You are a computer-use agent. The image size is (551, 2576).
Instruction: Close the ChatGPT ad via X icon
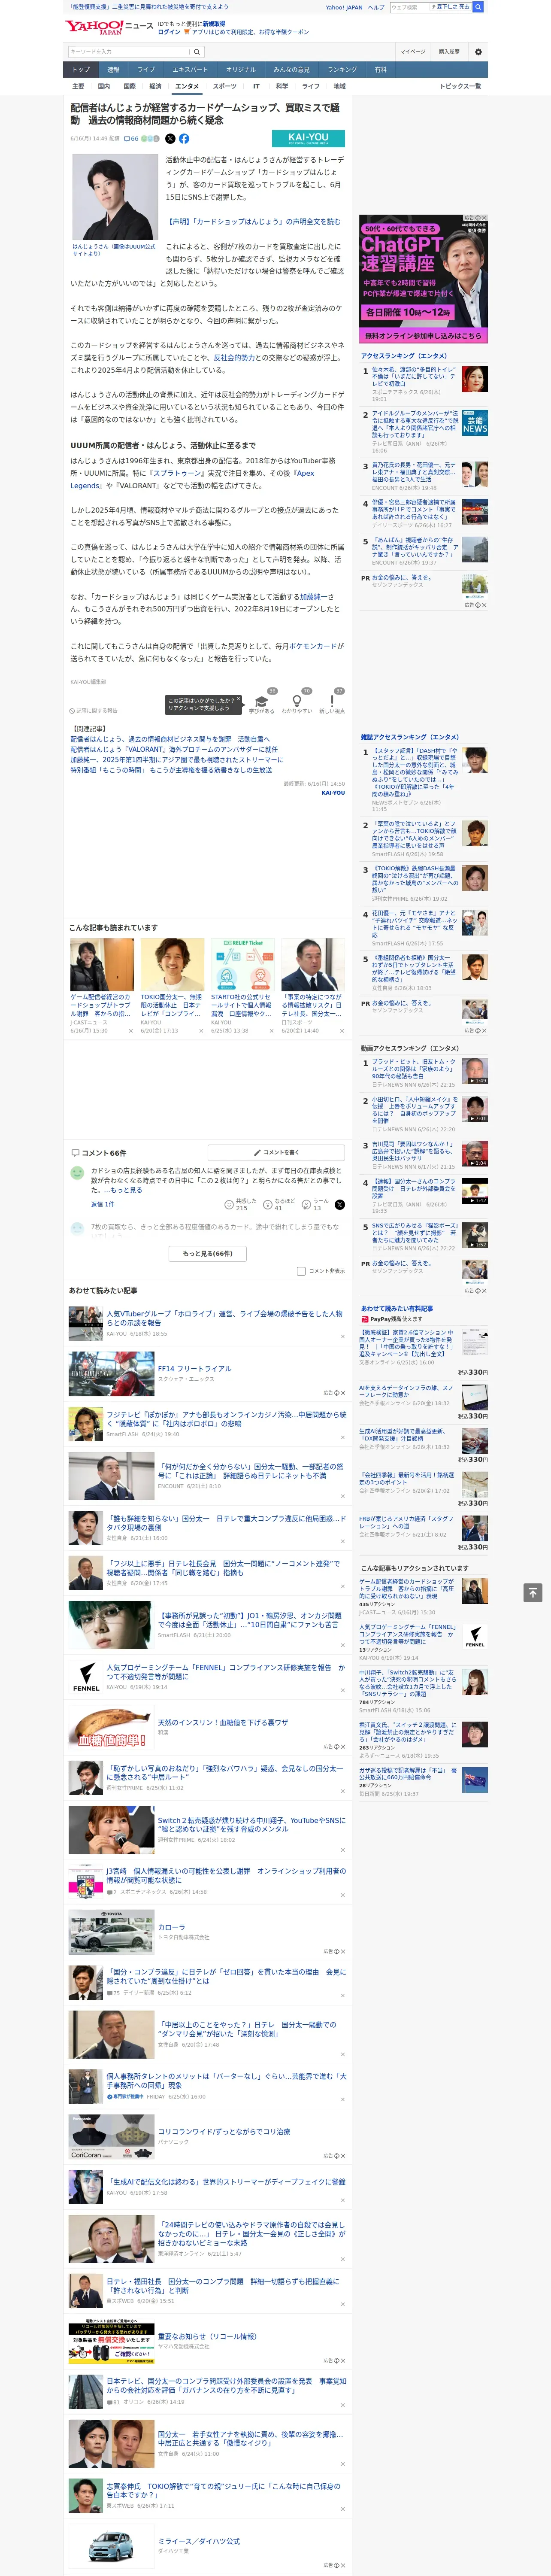(x=484, y=218)
